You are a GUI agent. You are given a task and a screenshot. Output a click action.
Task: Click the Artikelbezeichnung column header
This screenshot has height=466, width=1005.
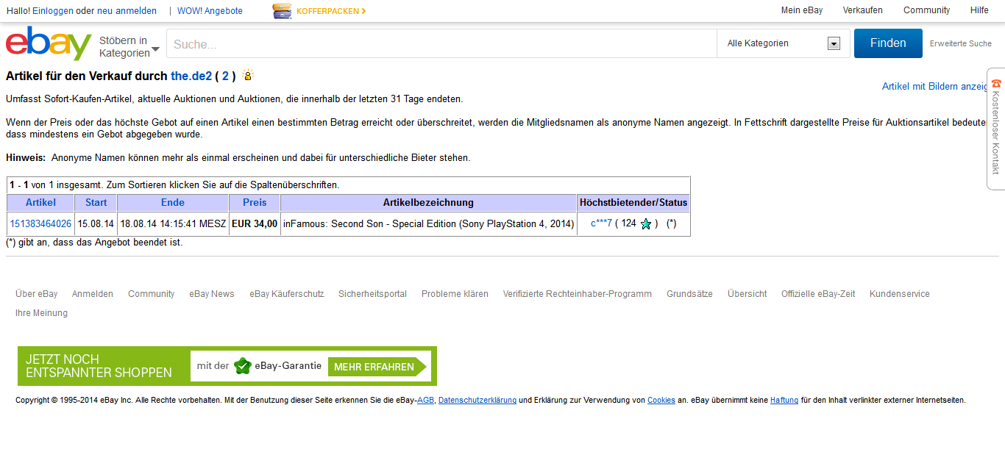coord(428,202)
